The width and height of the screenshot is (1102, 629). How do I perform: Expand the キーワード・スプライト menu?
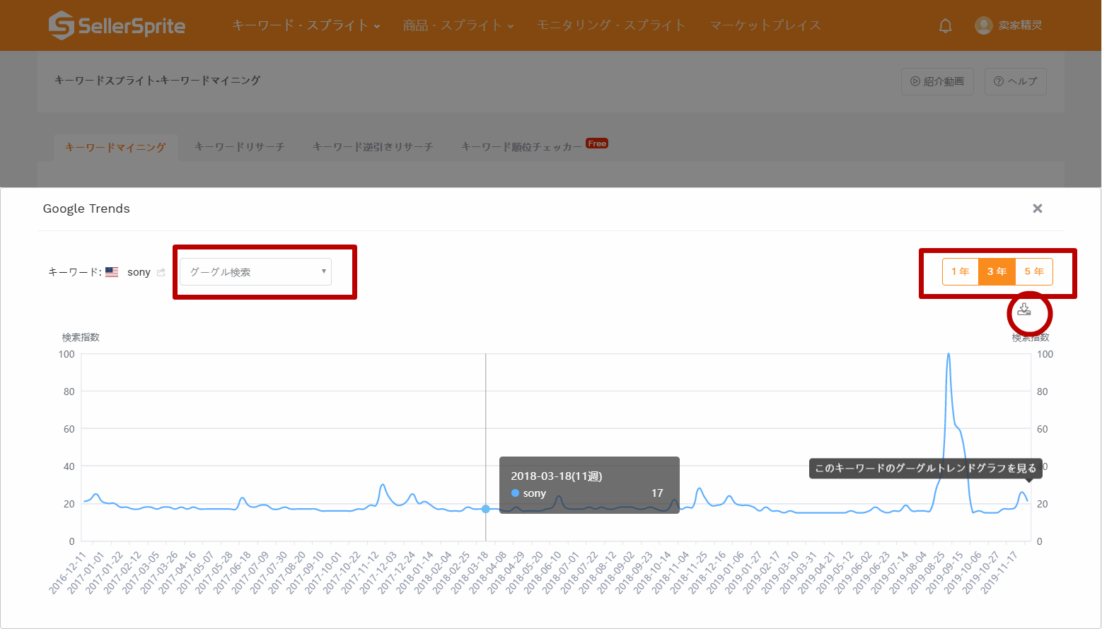(x=306, y=25)
